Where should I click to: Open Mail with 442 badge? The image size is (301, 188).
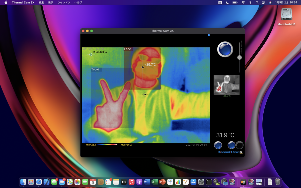click(x=62, y=182)
